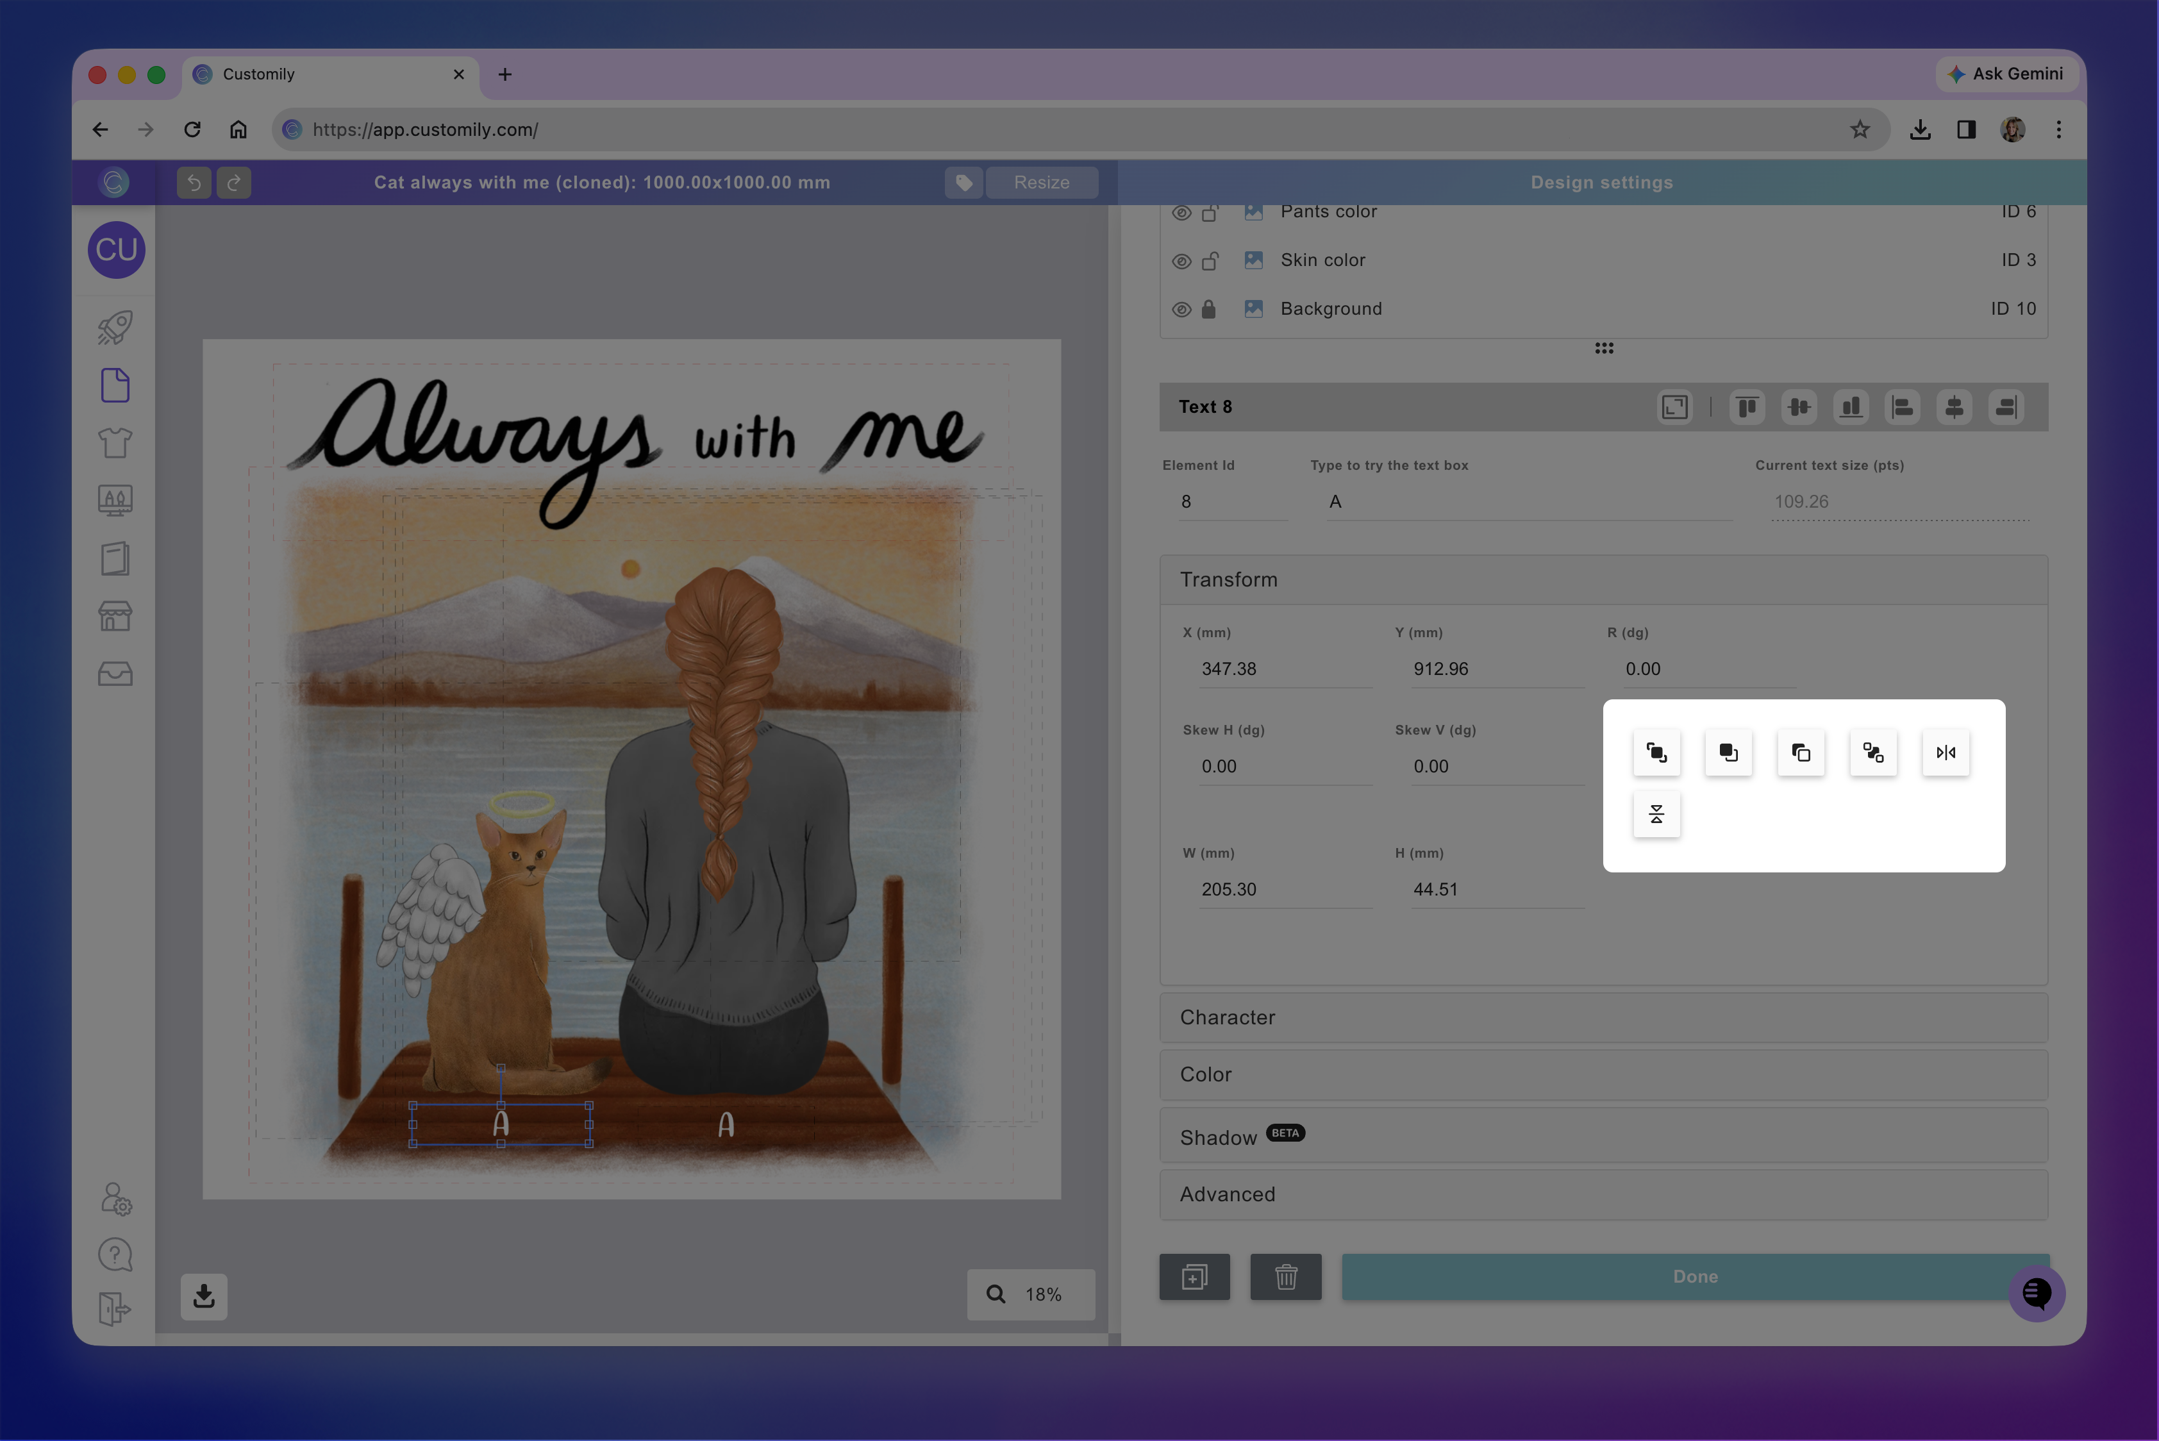Undo the last action in editor
2159x1441 pixels.
coord(194,183)
